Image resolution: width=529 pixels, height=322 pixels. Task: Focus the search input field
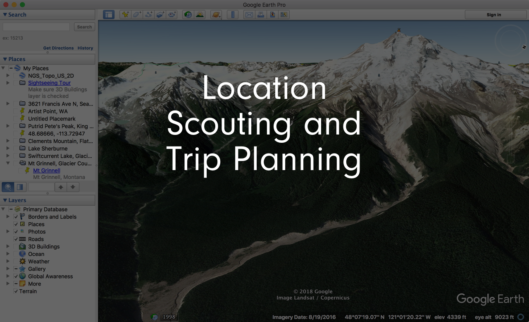click(x=36, y=27)
